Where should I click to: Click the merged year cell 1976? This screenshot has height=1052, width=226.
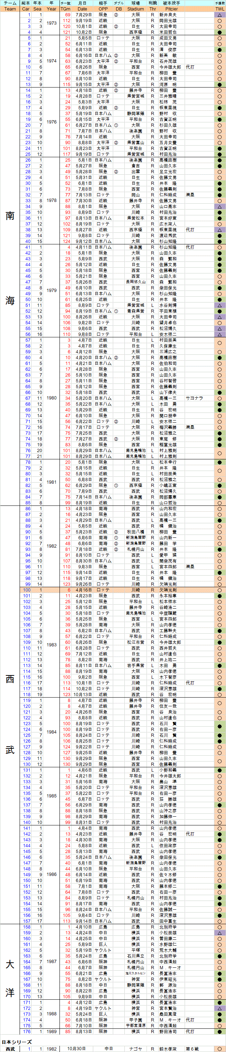tap(52, 122)
